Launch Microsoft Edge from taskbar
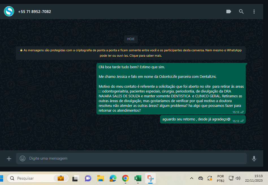Viewport: 268px width, 185px height. (113, 178)
